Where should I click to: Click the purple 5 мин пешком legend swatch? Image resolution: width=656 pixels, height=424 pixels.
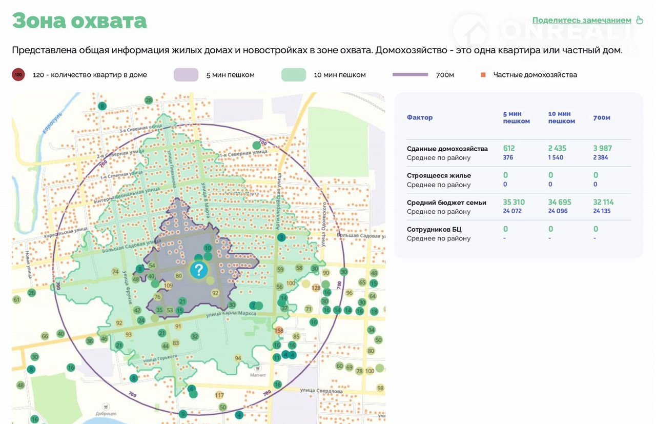point(186,75)
